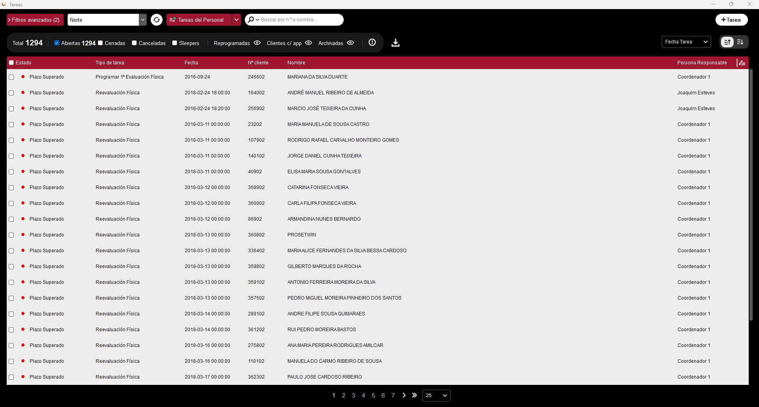Click RODRIGO RAFAEL CARVALHO MONTEIRO GOMES row name
The height and width of the screenshot is (407, 759).
tap(343, 140)
